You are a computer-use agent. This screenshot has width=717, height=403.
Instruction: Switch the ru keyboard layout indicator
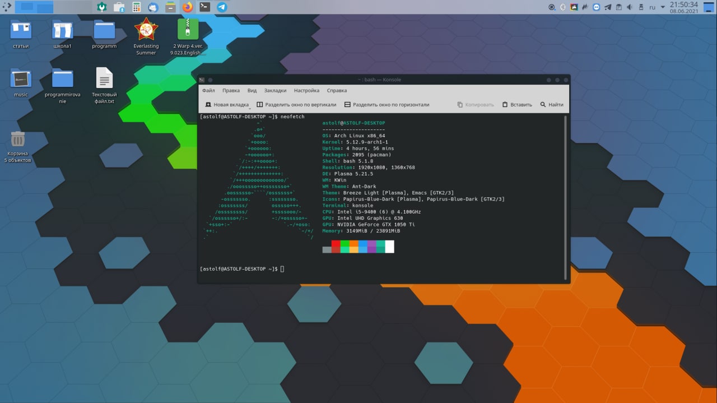click(652, 7)
